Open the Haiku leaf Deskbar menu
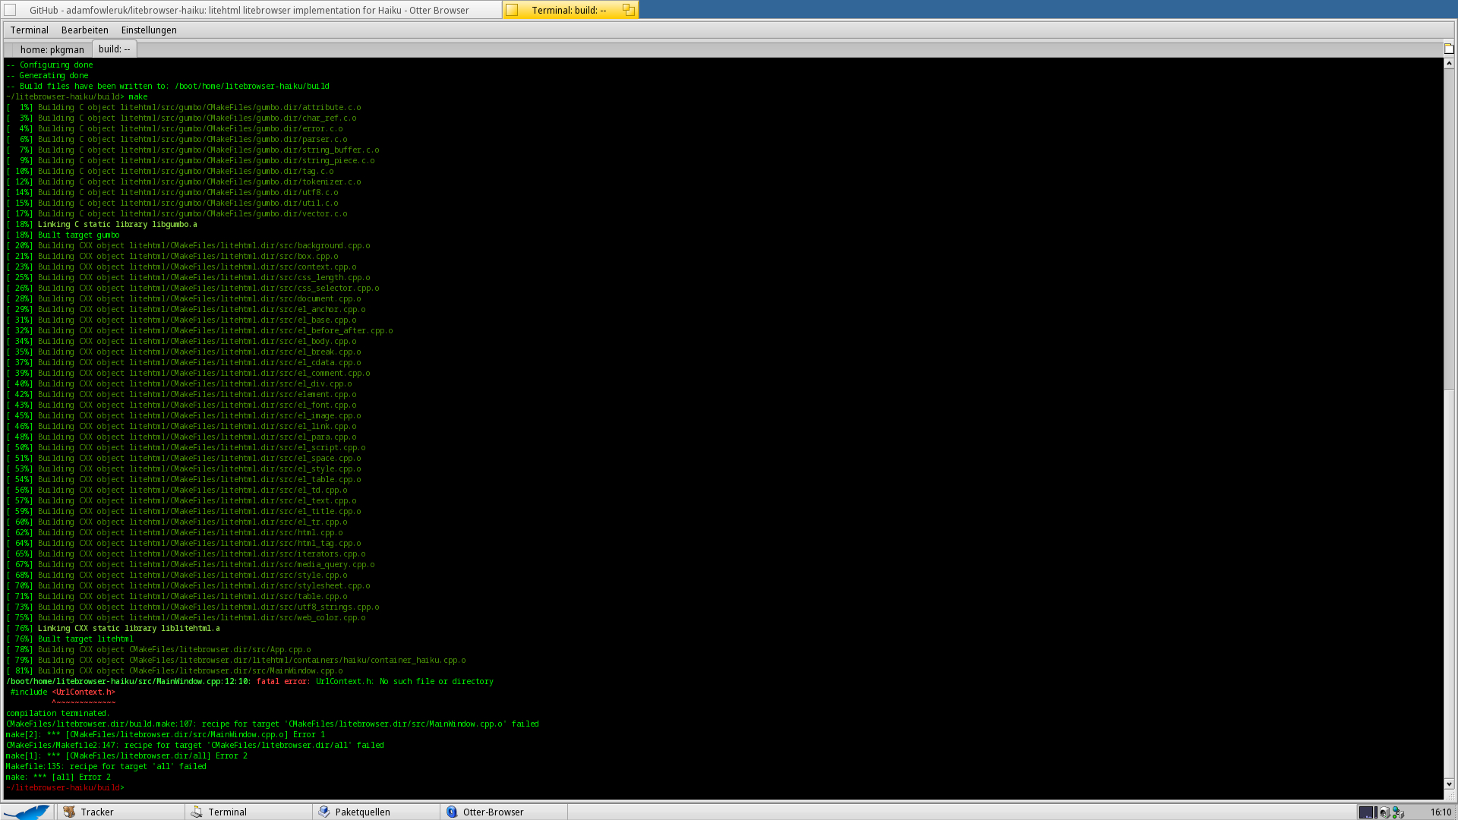Screen dimensions: 1458x820 (27, 812)
